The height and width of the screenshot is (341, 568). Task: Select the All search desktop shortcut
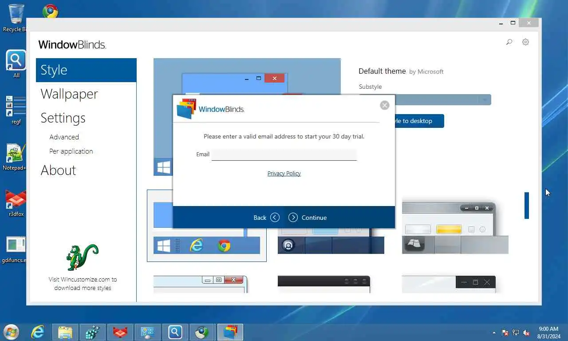click(16, 64)
